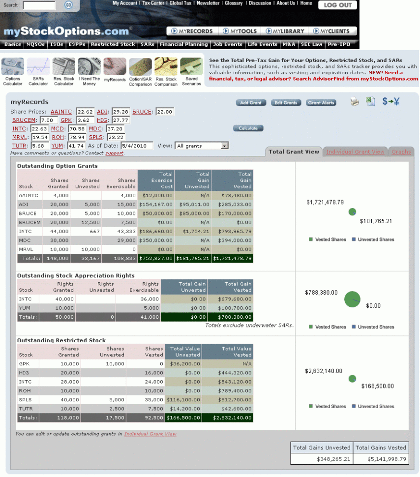Image resolution: width=420 pixels, height=477 pixels.
Task: Open the ISOs section
Action: (x=57, y=44)
